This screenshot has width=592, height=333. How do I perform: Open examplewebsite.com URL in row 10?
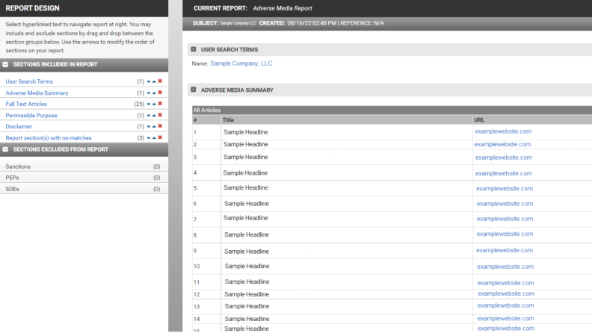click(x=505, y=266)
